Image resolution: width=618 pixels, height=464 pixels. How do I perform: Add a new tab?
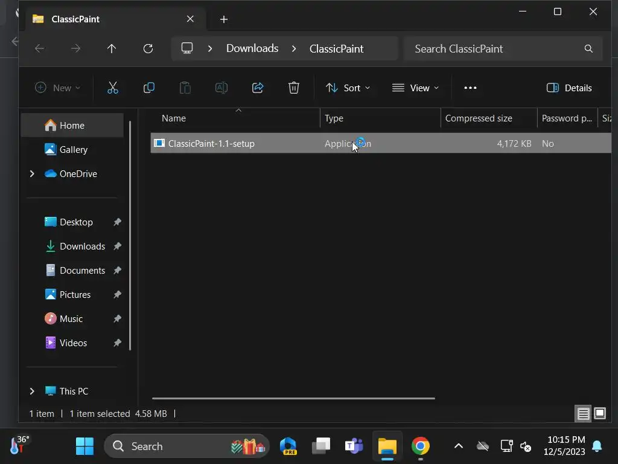pyautogui.click(x=224, y=19)
